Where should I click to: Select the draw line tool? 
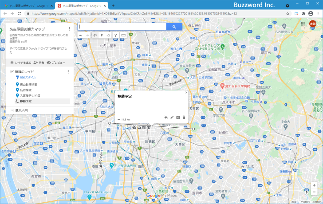[x=109, y=35]
